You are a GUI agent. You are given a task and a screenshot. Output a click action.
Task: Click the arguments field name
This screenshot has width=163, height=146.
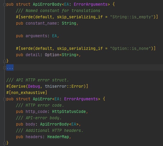coord(36,36)
